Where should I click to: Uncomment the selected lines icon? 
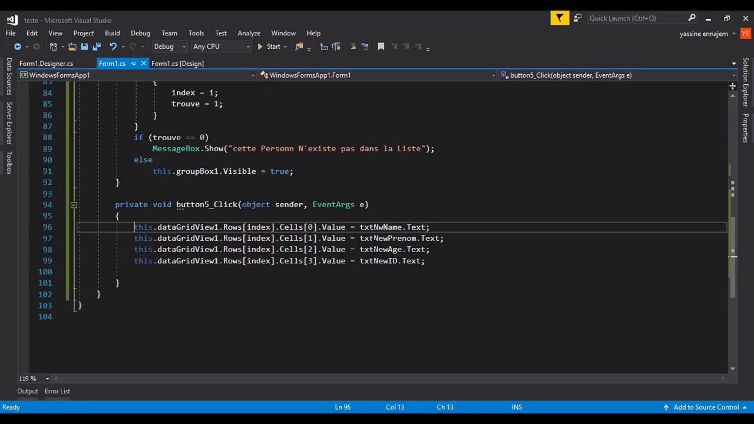[x=365, y=47]
